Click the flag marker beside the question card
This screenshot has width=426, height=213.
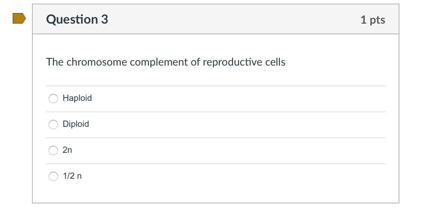(18, 19)
